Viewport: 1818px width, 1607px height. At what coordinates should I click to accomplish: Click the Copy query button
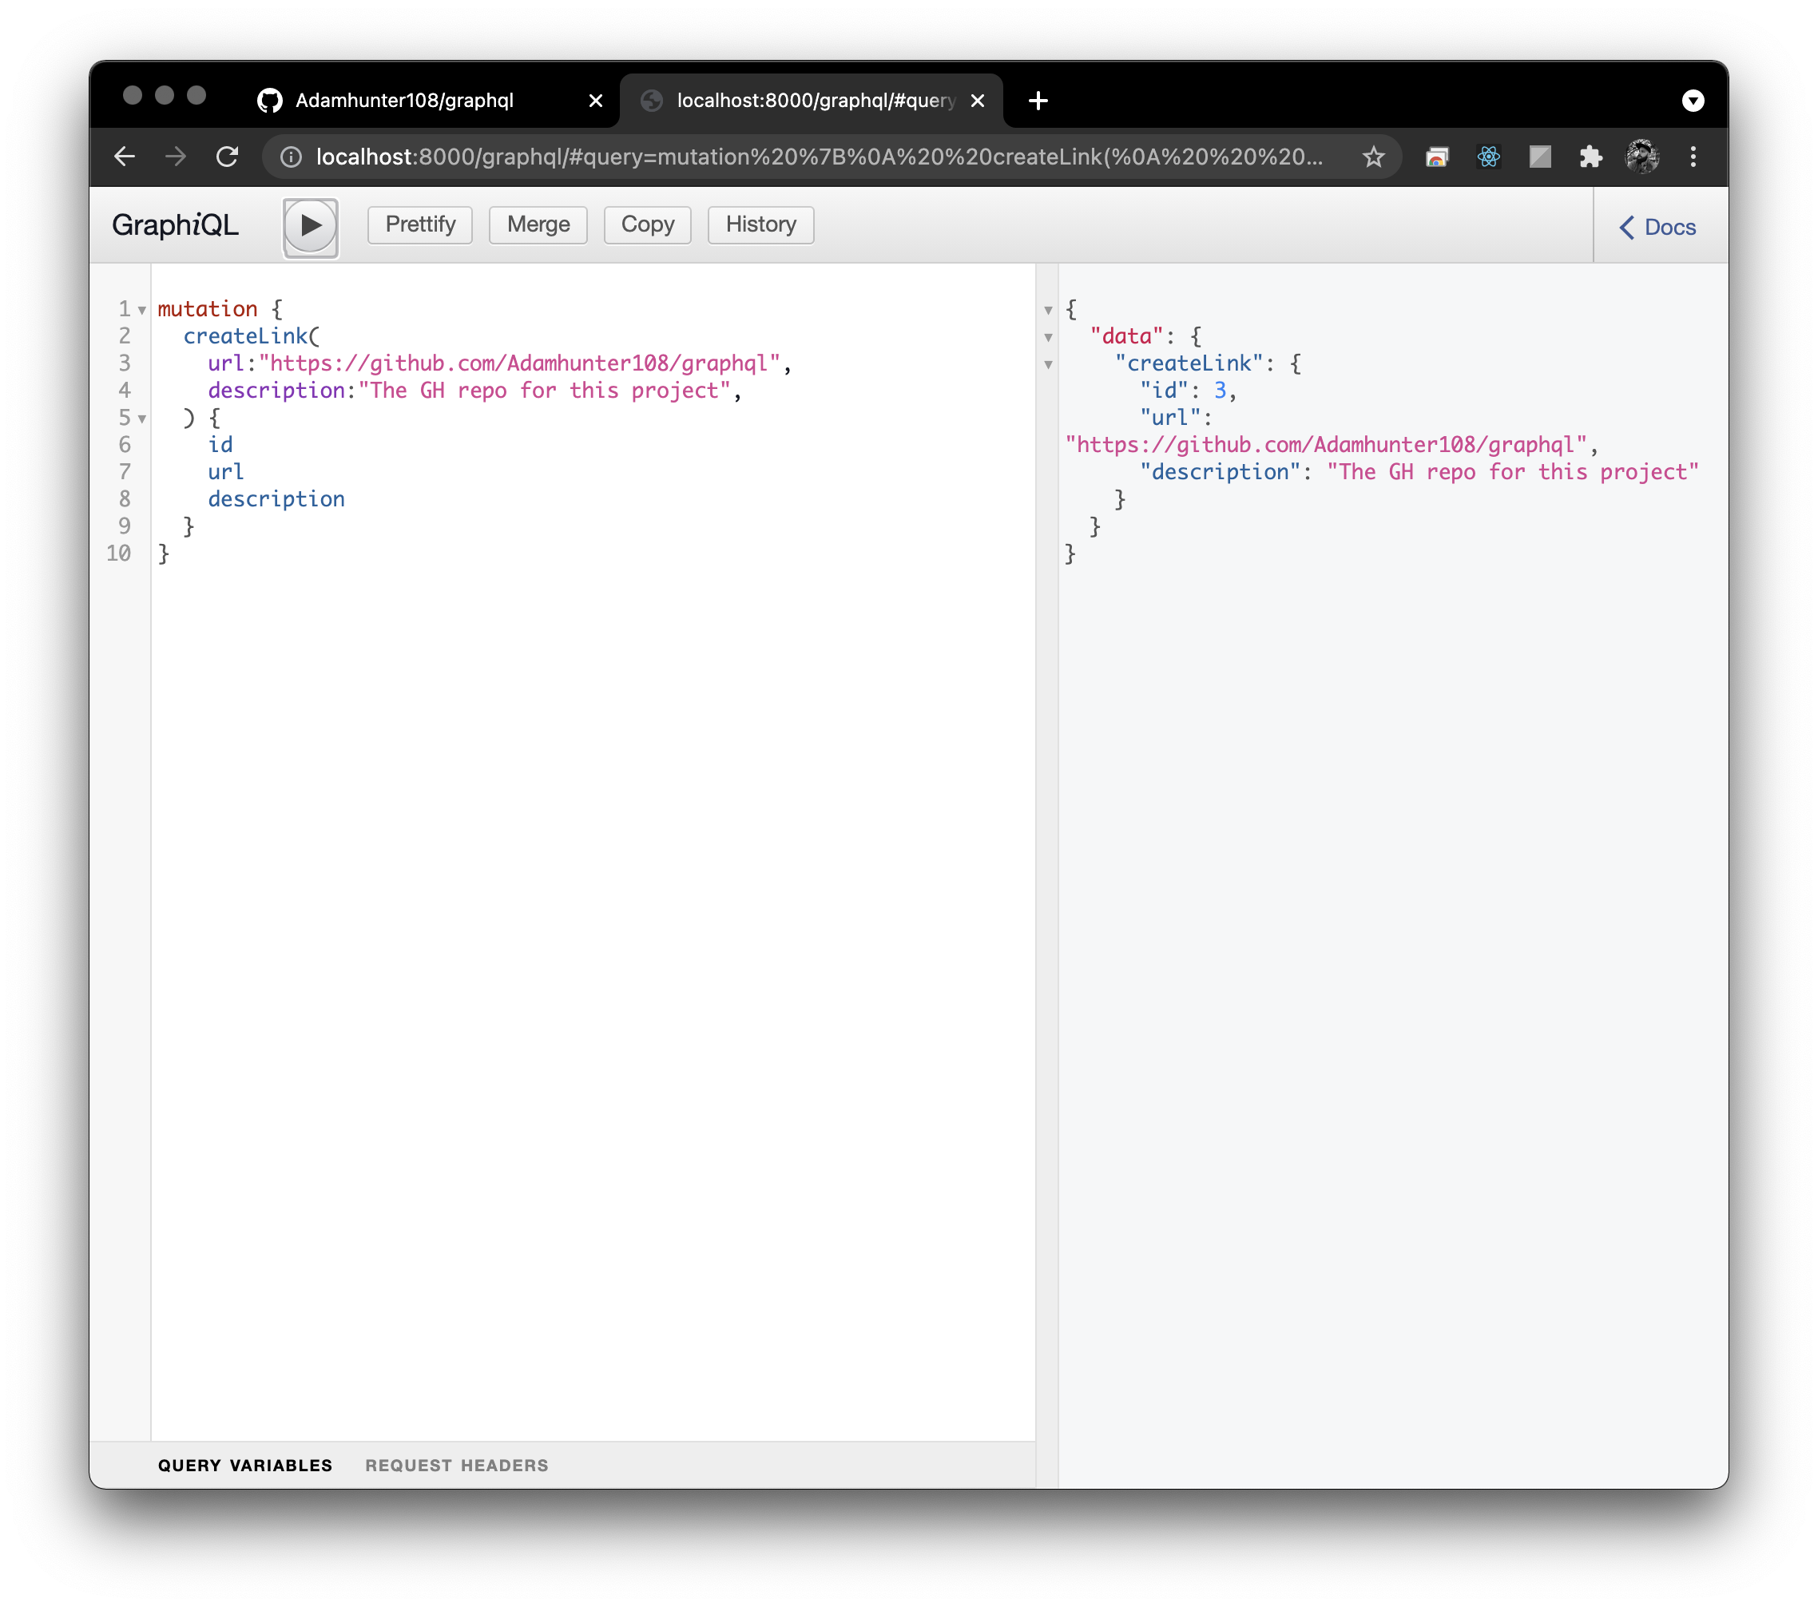[x=648, y=224]
